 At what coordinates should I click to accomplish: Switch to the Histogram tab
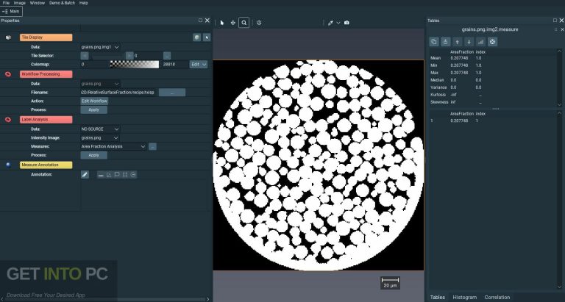click(x=464, y=297)
